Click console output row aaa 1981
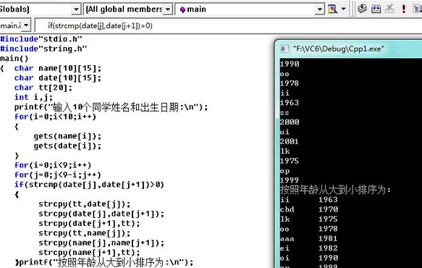This screenshot has height=268, width=422. pos(308,238)
